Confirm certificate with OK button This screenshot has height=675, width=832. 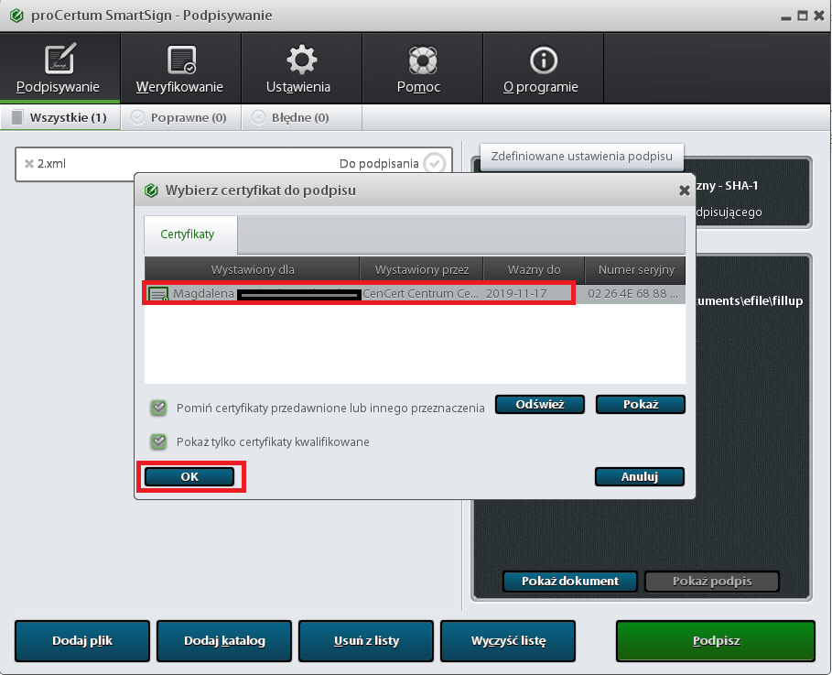tap(189, 476)
